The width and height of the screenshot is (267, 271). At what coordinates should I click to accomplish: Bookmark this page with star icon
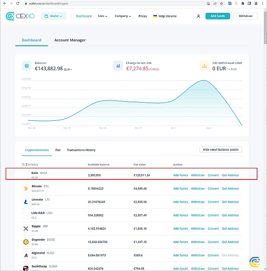pos(222,3)
